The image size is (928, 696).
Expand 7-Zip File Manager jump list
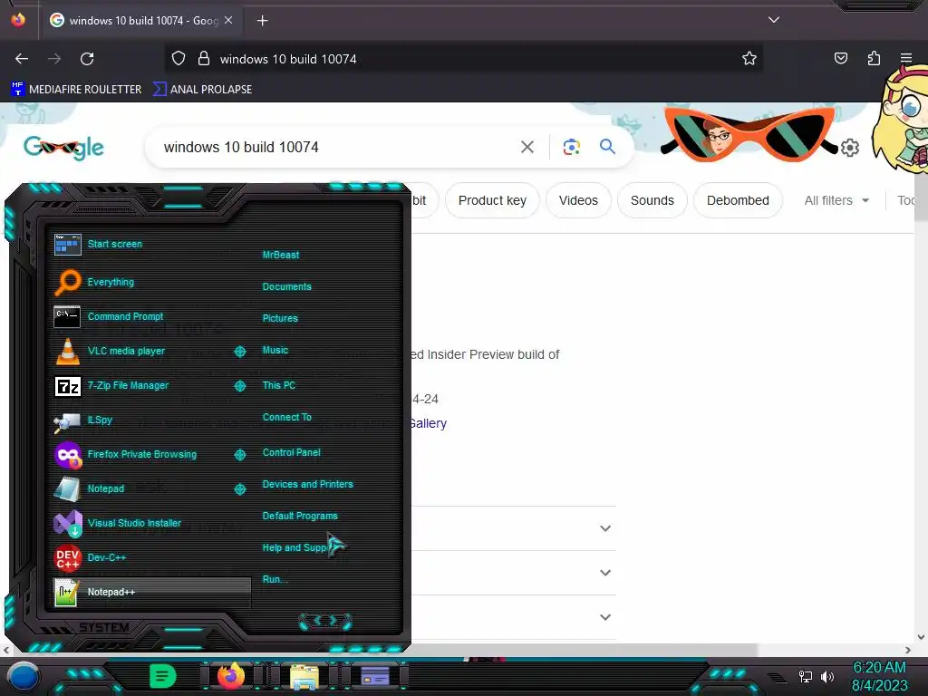[x=240, y=386]
